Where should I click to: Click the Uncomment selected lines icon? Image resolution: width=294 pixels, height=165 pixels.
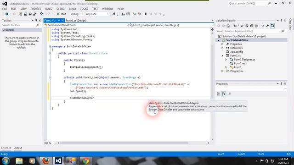tap(139, 14)
